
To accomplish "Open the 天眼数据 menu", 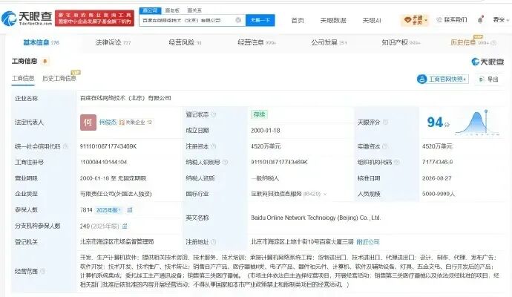I will [332, 20].
